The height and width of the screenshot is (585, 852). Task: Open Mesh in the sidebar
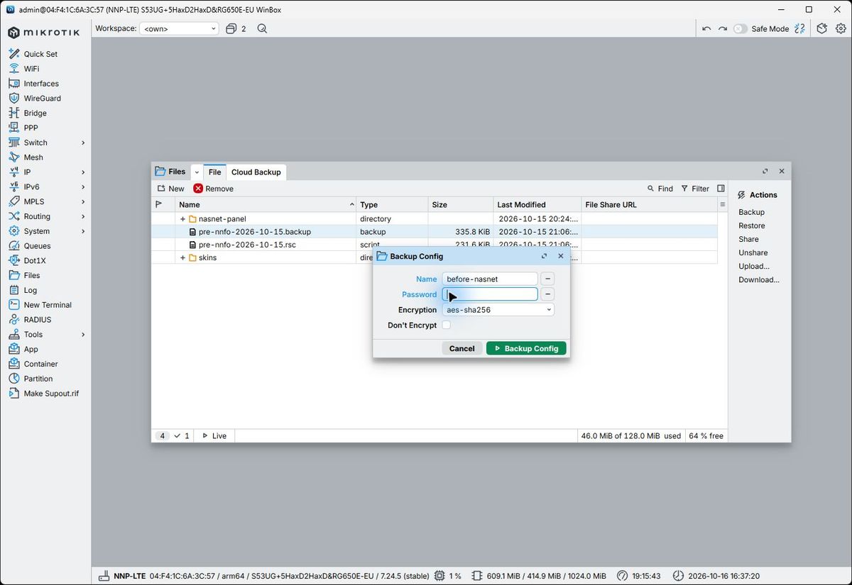(33, 157)
